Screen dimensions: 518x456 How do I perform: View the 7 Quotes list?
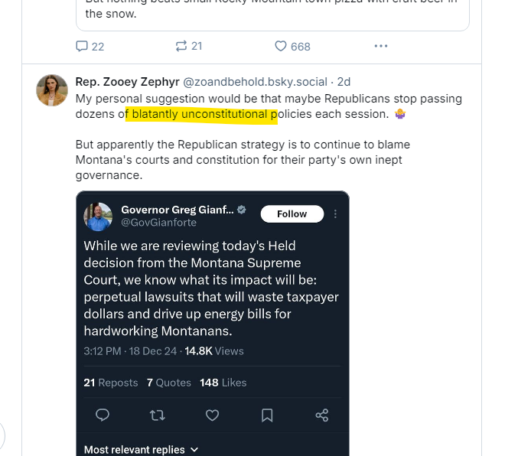(168, 383)
